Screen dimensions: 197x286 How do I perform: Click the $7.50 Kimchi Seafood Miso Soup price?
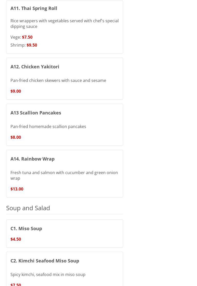coord(16,284)
